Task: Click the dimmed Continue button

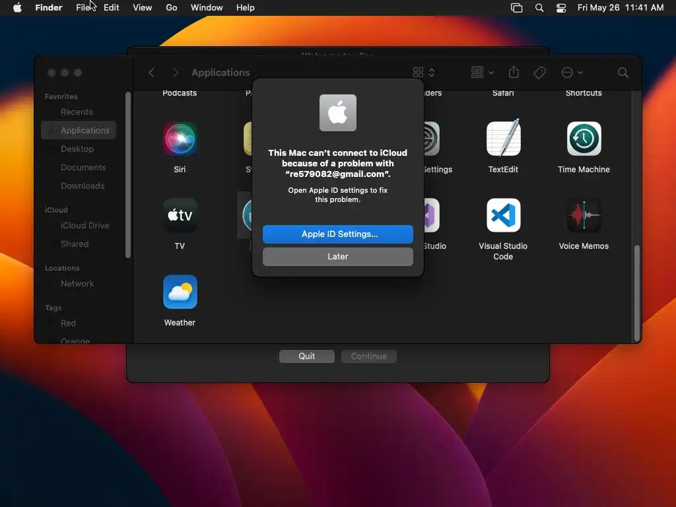Action: click(x=368, y=356)
